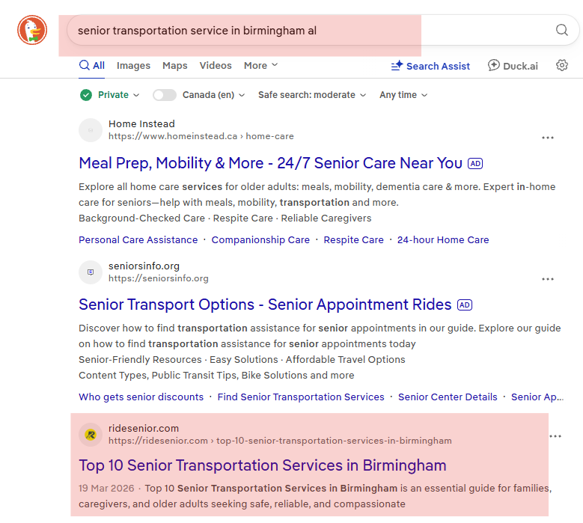Click the DuckDuckGo duck logo

(x=32, y=30)
